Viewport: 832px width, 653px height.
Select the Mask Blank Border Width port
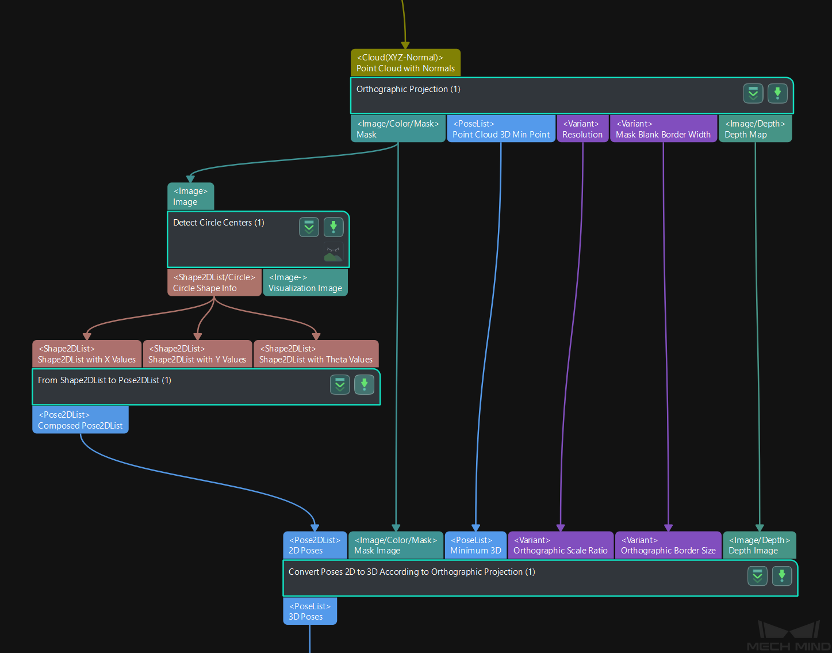pos(663,129)
